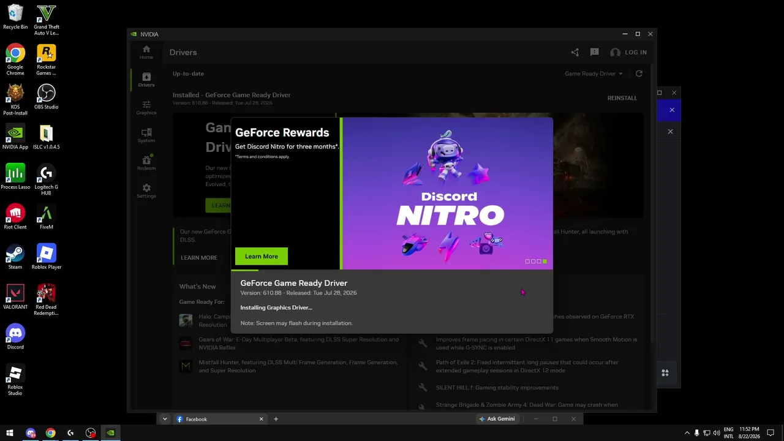Screen dimensions: 784x441
Task: Close the Facebook browser tab
Action: 262,419
